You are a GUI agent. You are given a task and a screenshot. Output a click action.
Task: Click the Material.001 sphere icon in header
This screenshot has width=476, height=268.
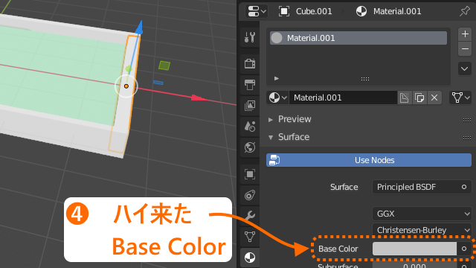tap(361, 11)
